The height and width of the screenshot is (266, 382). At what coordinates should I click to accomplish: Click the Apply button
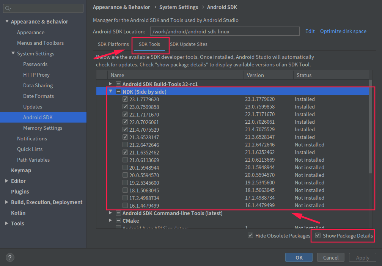click(363, 258)
